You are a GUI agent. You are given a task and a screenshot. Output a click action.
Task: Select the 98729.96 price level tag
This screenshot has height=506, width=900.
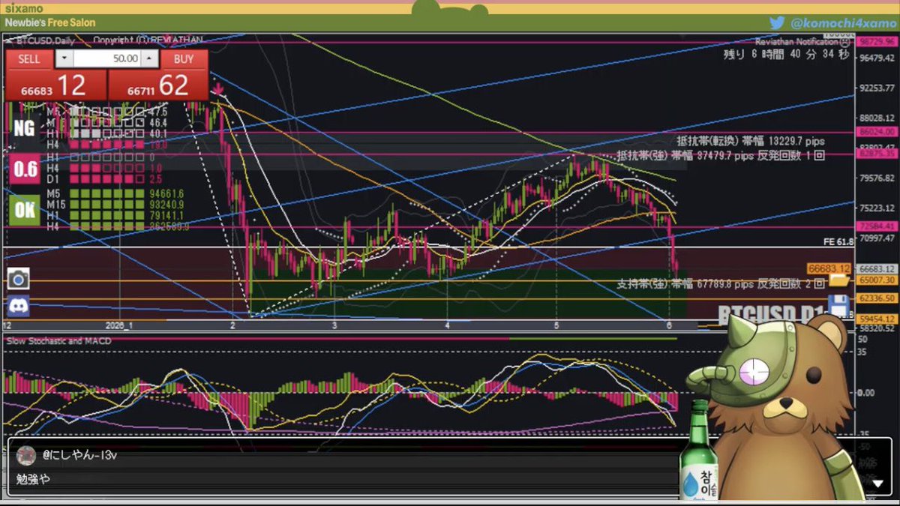(x=876, y=42)
